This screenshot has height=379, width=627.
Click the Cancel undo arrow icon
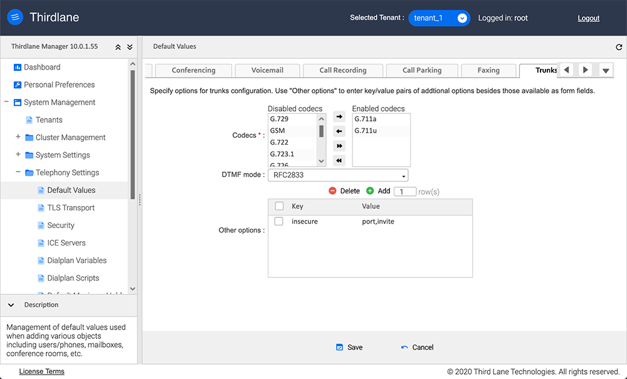point(404,347)
